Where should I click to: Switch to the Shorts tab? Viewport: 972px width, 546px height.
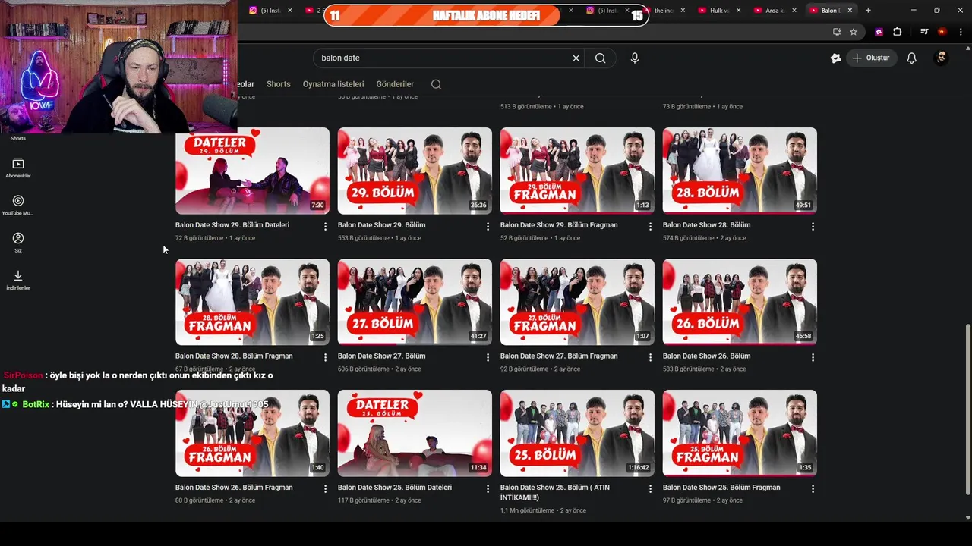click(x=278, y=84)
